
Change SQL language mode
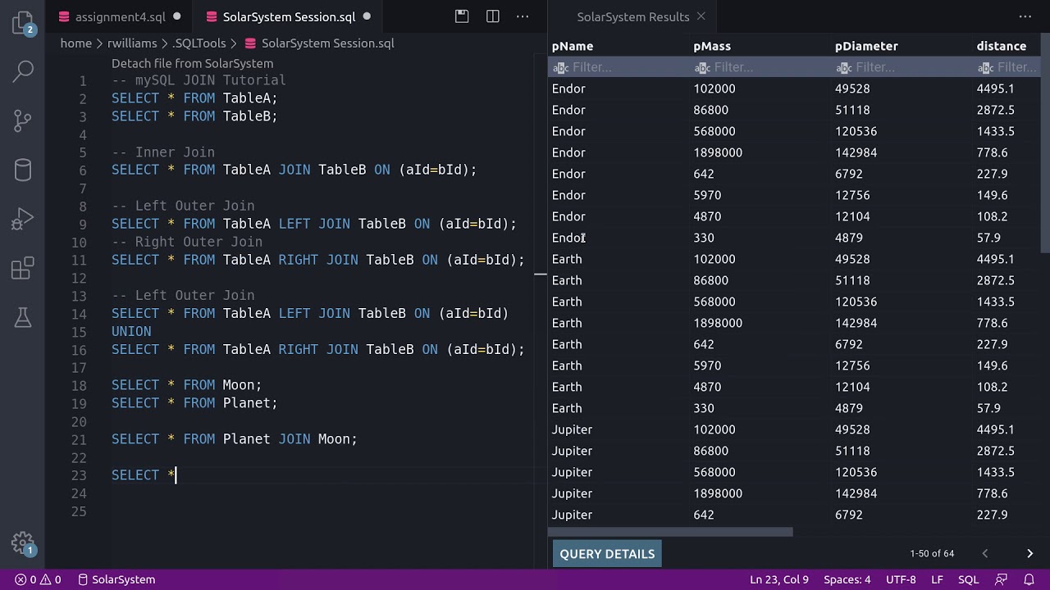(968, 579)
